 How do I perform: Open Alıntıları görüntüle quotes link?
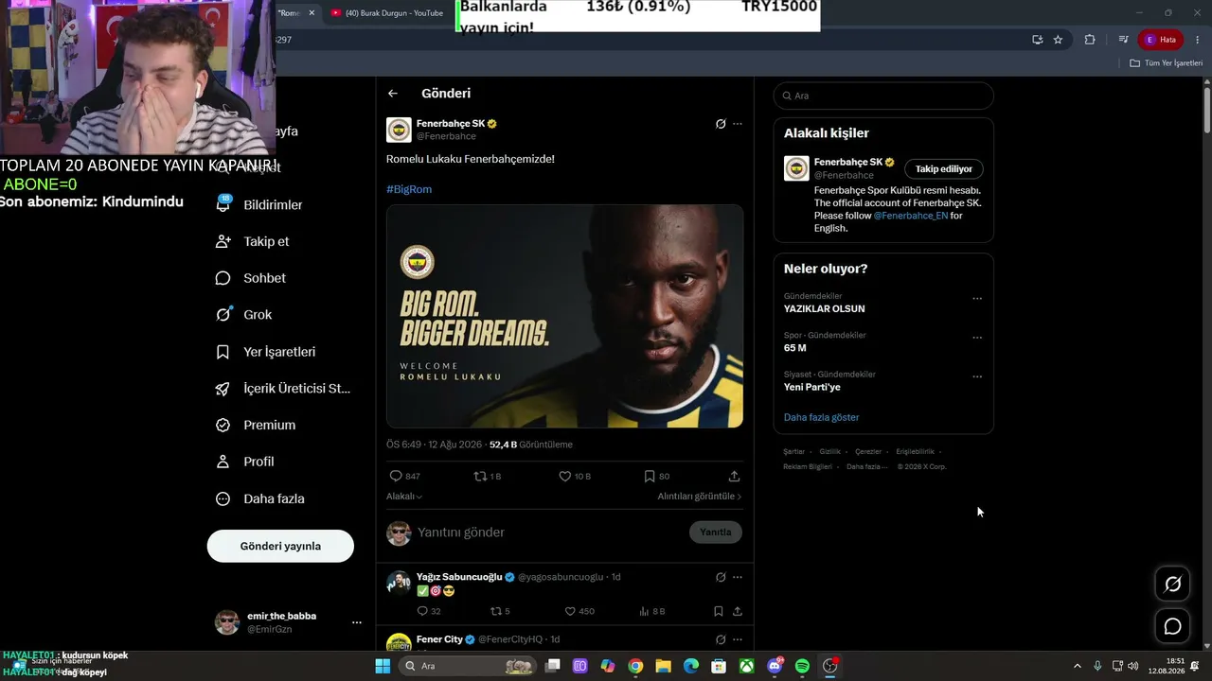coord(700,497)
